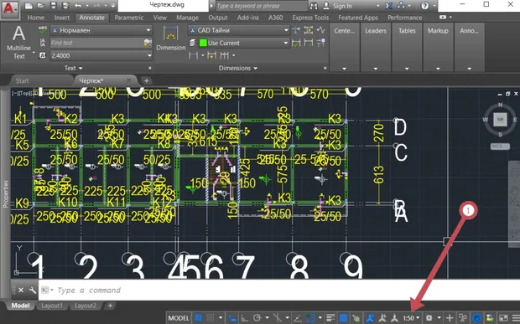Image resolution: width=520 pixels, height=324 pixels.
Task: Expand the CAD Тайни dimension style dropdown
Action: pos(238,30)
